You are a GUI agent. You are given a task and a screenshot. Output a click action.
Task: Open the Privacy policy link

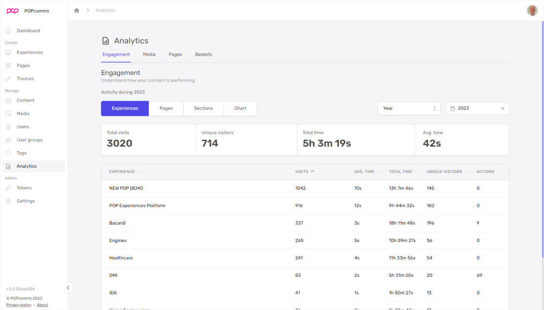point(19,305)
